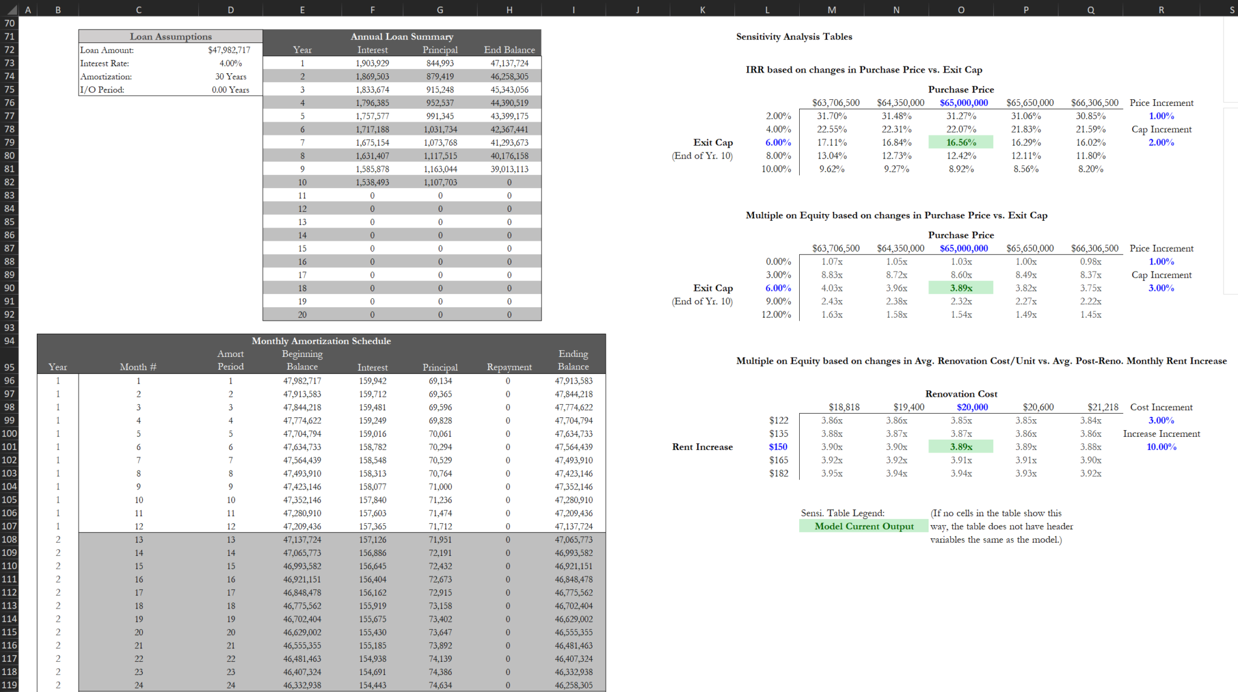Select Rent Increase $150 label

point(778,447)
